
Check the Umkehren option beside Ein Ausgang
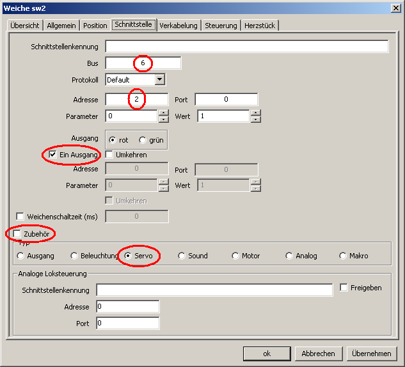point(109,155)
